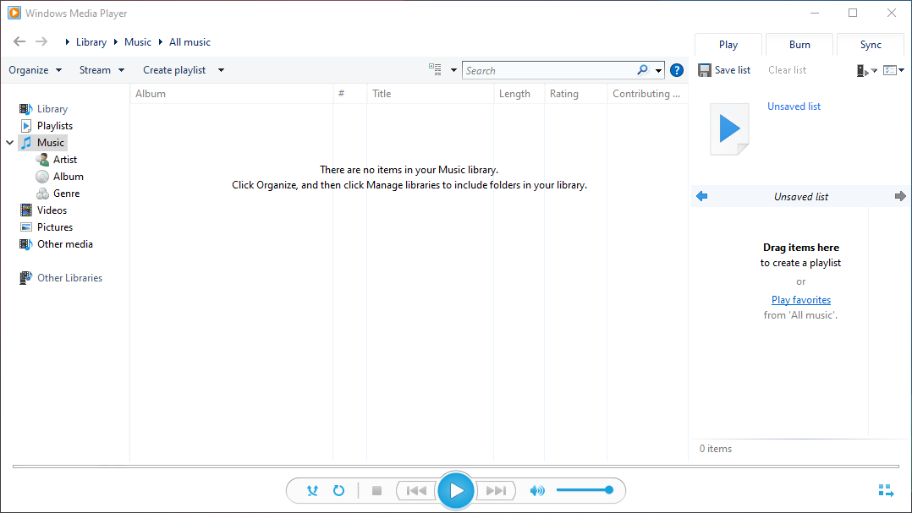Screen dimensions: 912x513
Task: Select Other media in the tree
Action: pos(57,244)
